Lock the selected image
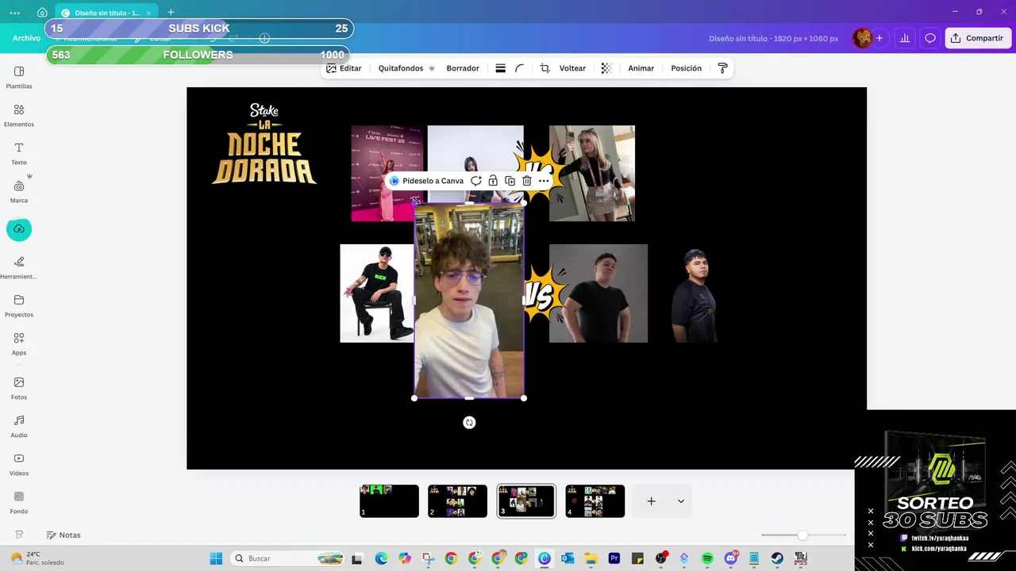Screen dimensions: 1016x571 [x=493, y=181]
